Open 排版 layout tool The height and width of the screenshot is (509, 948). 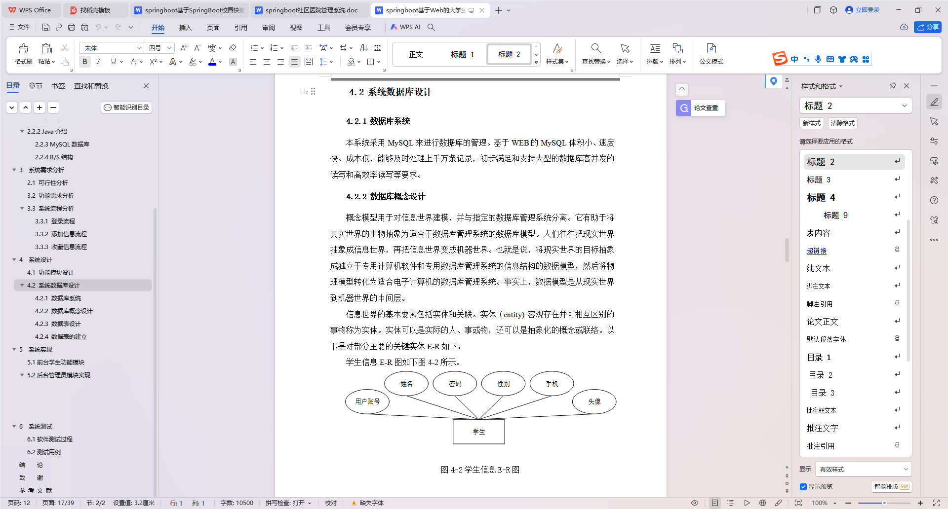tap(655, 54)
